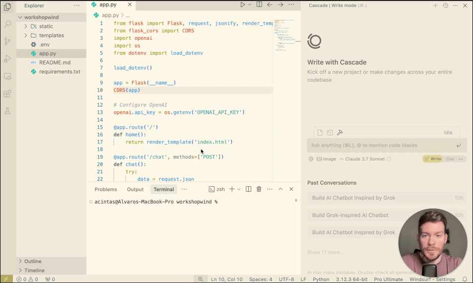
Task: Open Windsurf - Settings in status bar
Action: [x=432, y=279]
